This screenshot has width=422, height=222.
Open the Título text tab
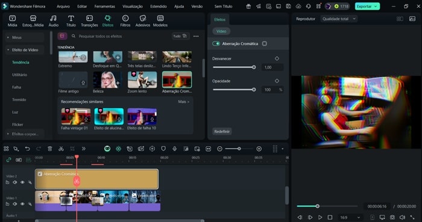(71, 21)
